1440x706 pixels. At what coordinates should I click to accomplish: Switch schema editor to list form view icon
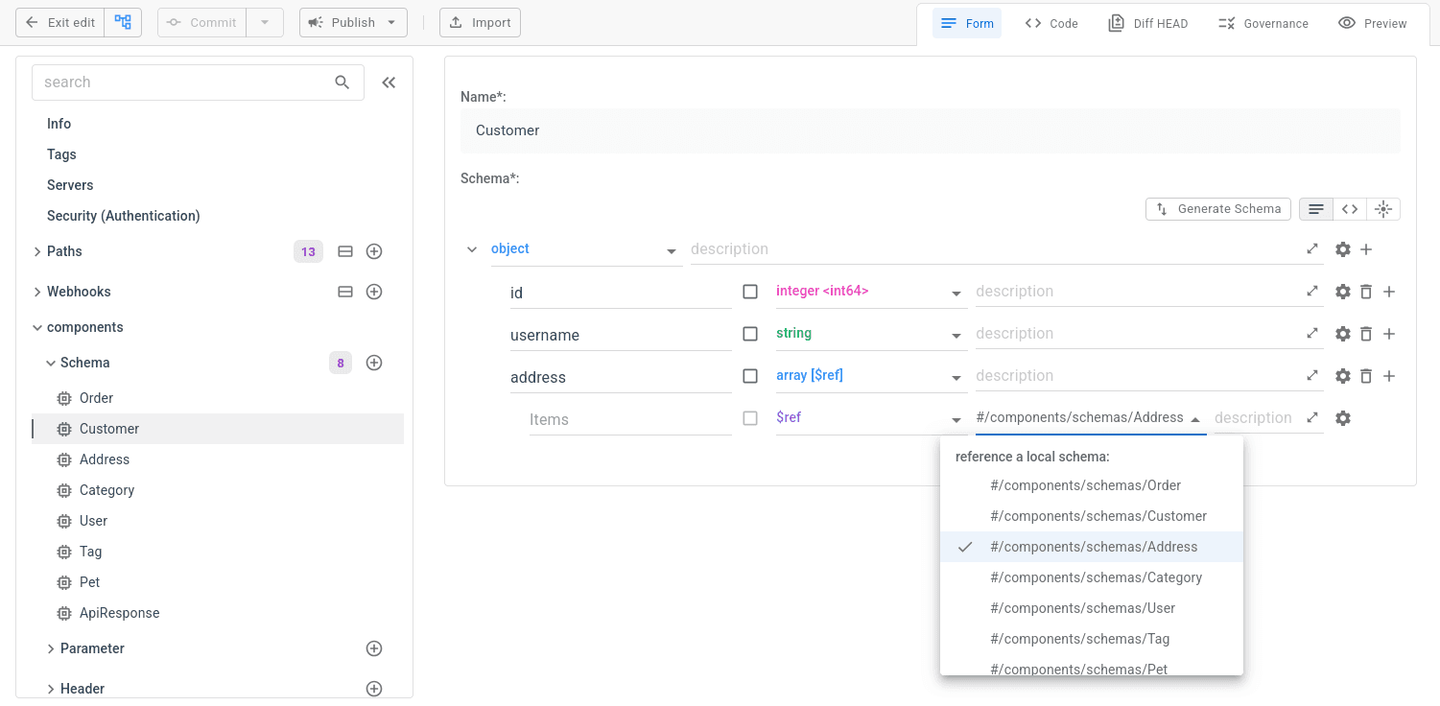click(1316, 209)
